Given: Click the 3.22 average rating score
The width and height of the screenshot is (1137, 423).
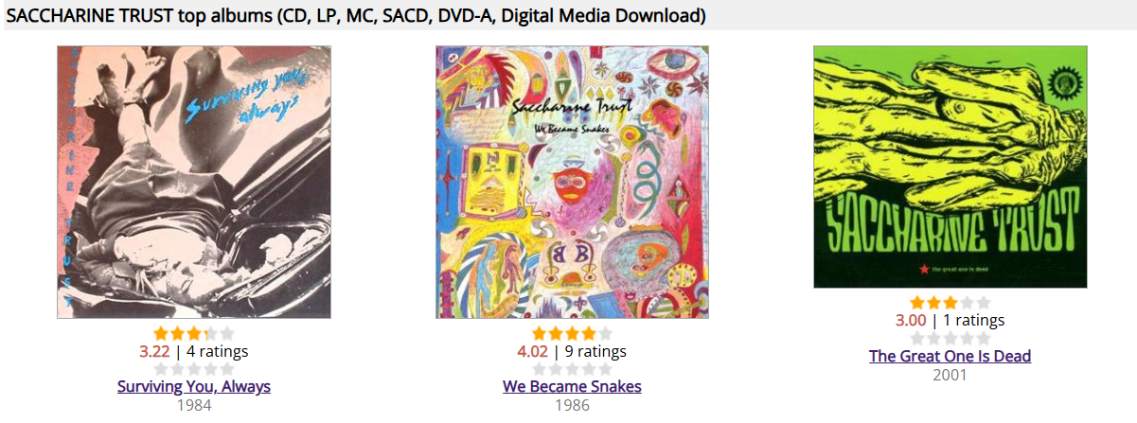Looking at the screenshot, I should point(154,352).
